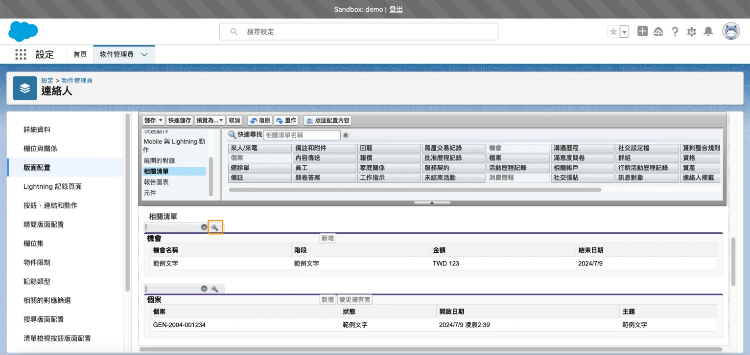The height and width of the screenshot is (355, 750).
Task: Focus the 搜尋設定 search box
Action: 358,31
